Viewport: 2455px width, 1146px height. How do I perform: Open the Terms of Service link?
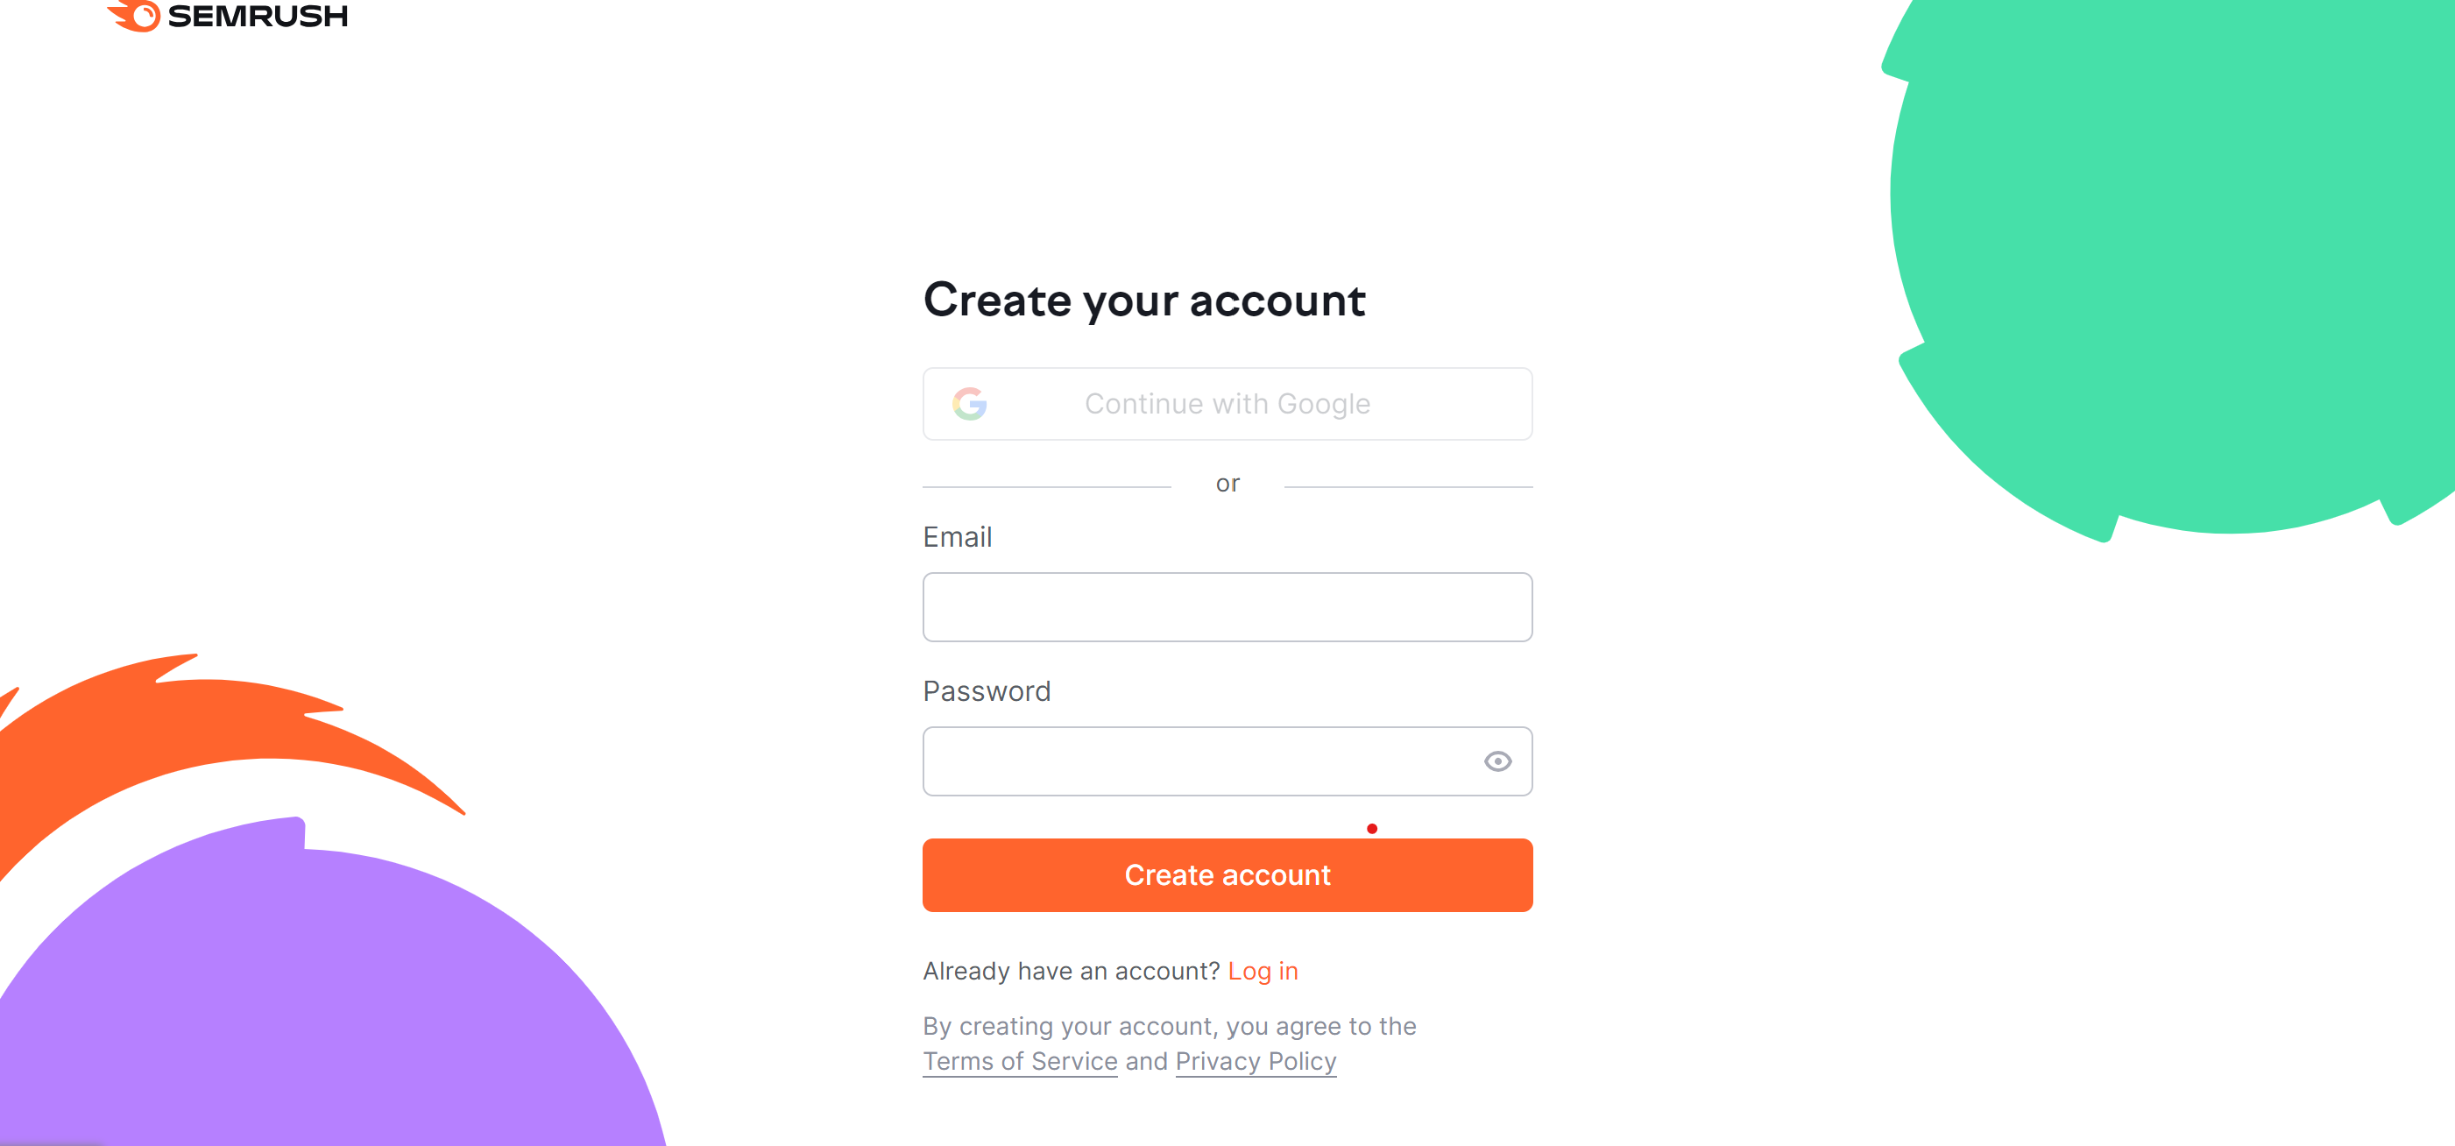1020,1061
